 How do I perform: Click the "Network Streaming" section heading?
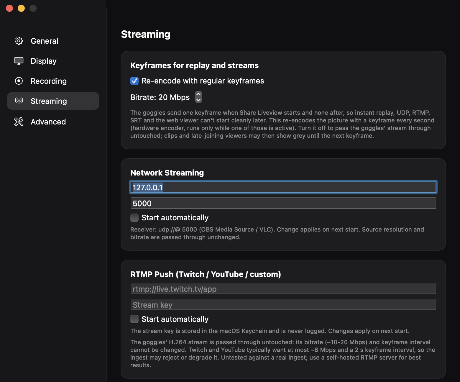(167, 173)
